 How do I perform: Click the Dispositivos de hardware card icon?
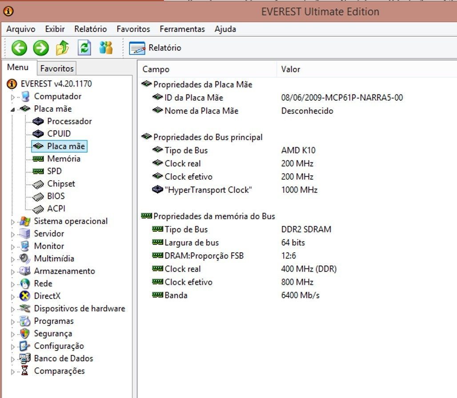click(x=25, y=308)
